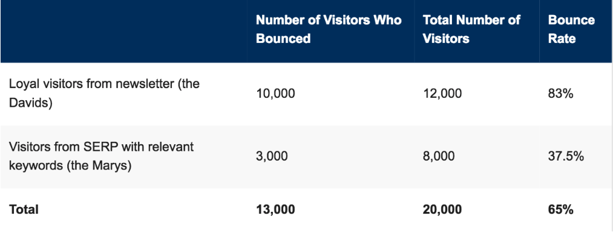Click the 'Bounce Rate' column header

(571, 29)
